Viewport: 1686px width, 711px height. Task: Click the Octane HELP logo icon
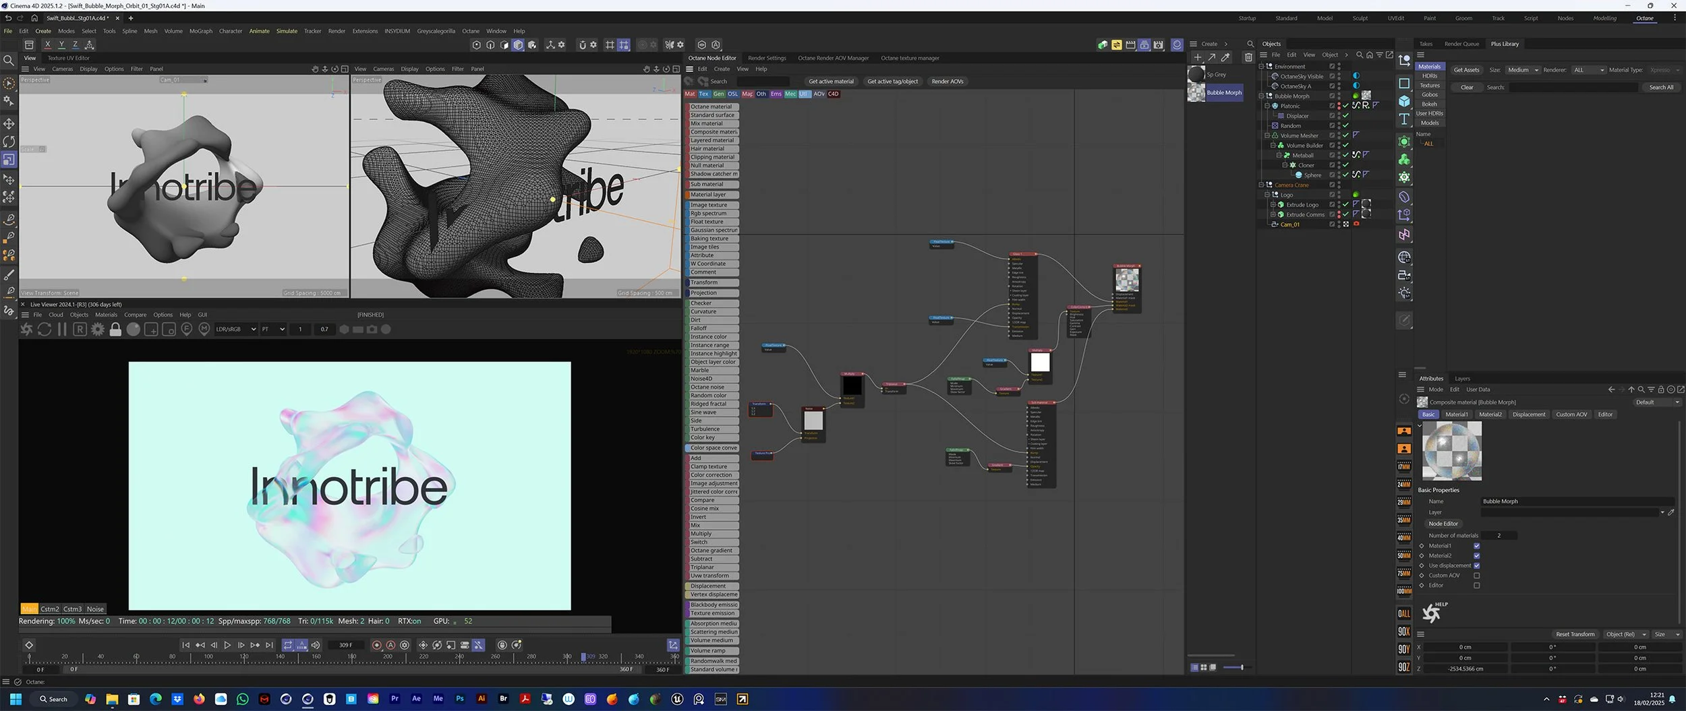pos(1435,612)
